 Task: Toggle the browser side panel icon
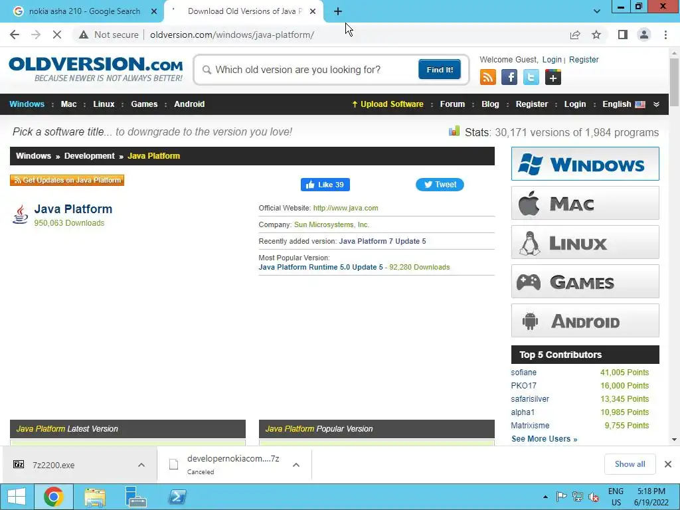(623, 35)
